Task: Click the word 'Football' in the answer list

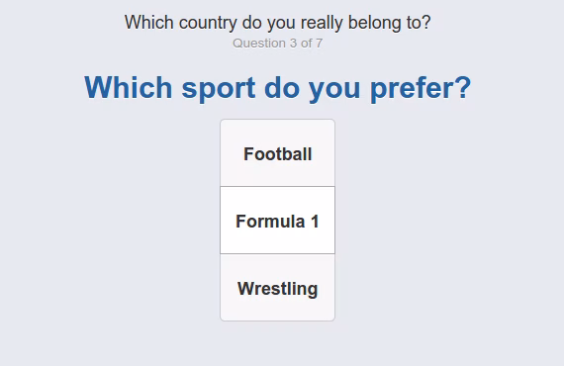Action: pyautogui.click(x=277, y=154)
